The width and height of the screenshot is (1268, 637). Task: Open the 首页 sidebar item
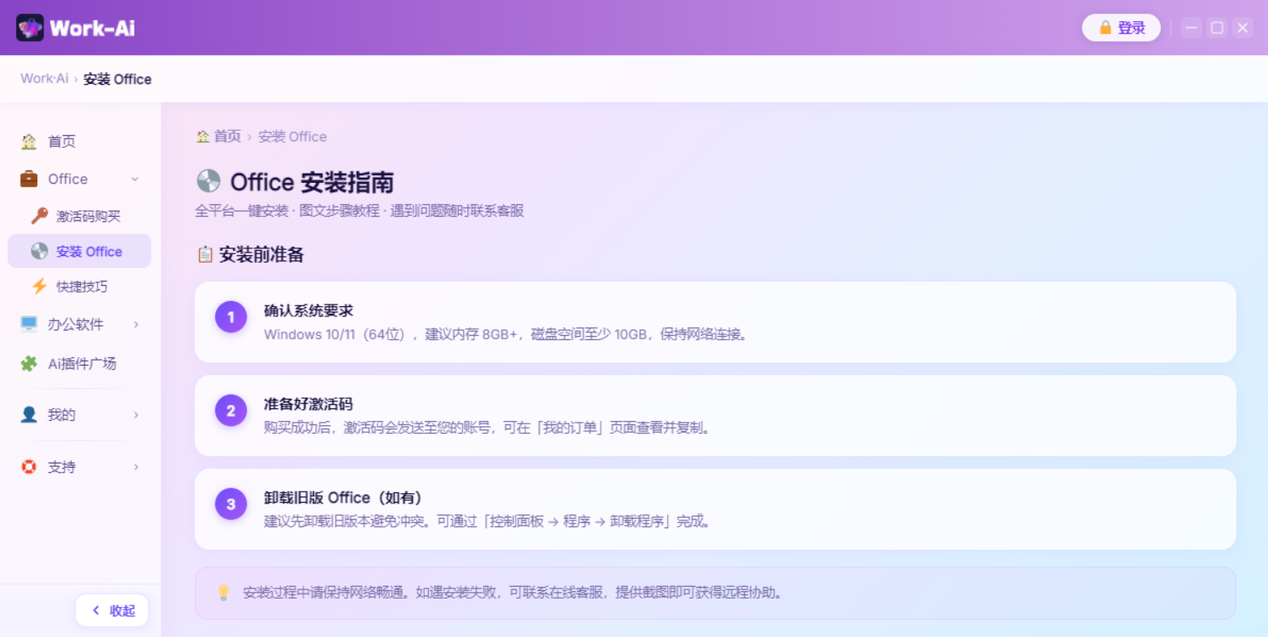point(79,141)
